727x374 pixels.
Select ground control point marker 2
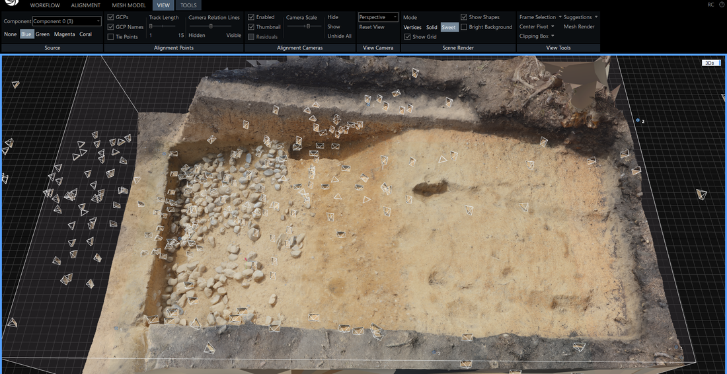[x=638, y=120]
